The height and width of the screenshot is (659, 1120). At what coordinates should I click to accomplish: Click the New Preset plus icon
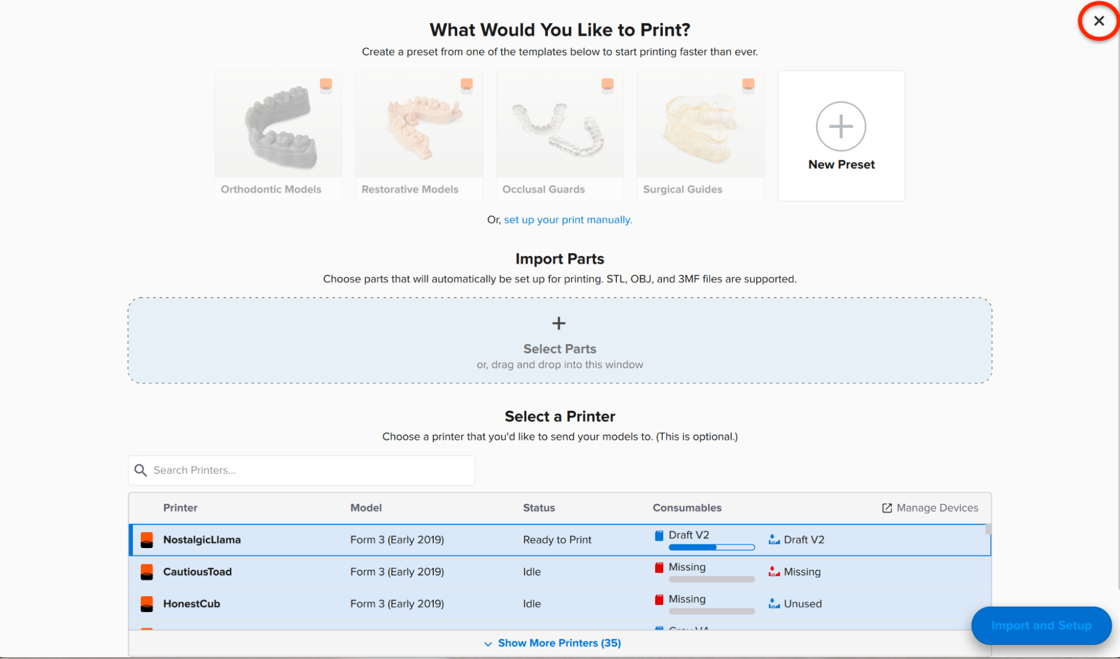pyautogui.click(x=840, y=127)
